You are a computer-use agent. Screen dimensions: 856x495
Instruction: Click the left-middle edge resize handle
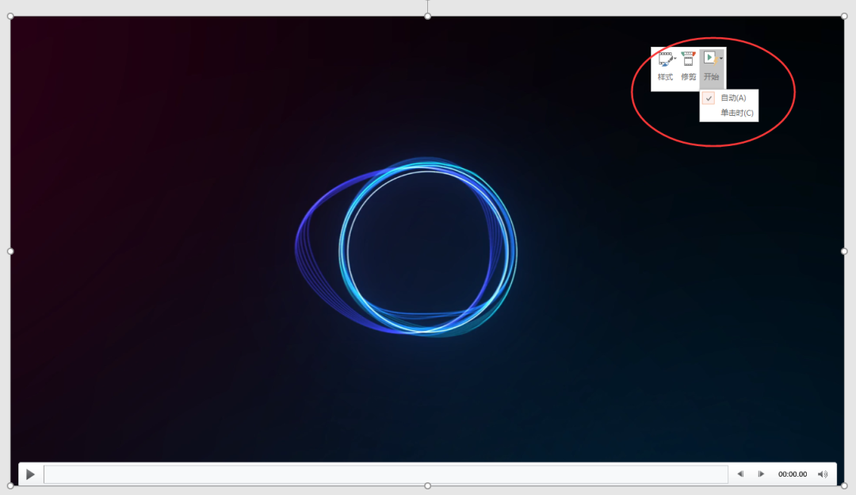tap(10, 251)
